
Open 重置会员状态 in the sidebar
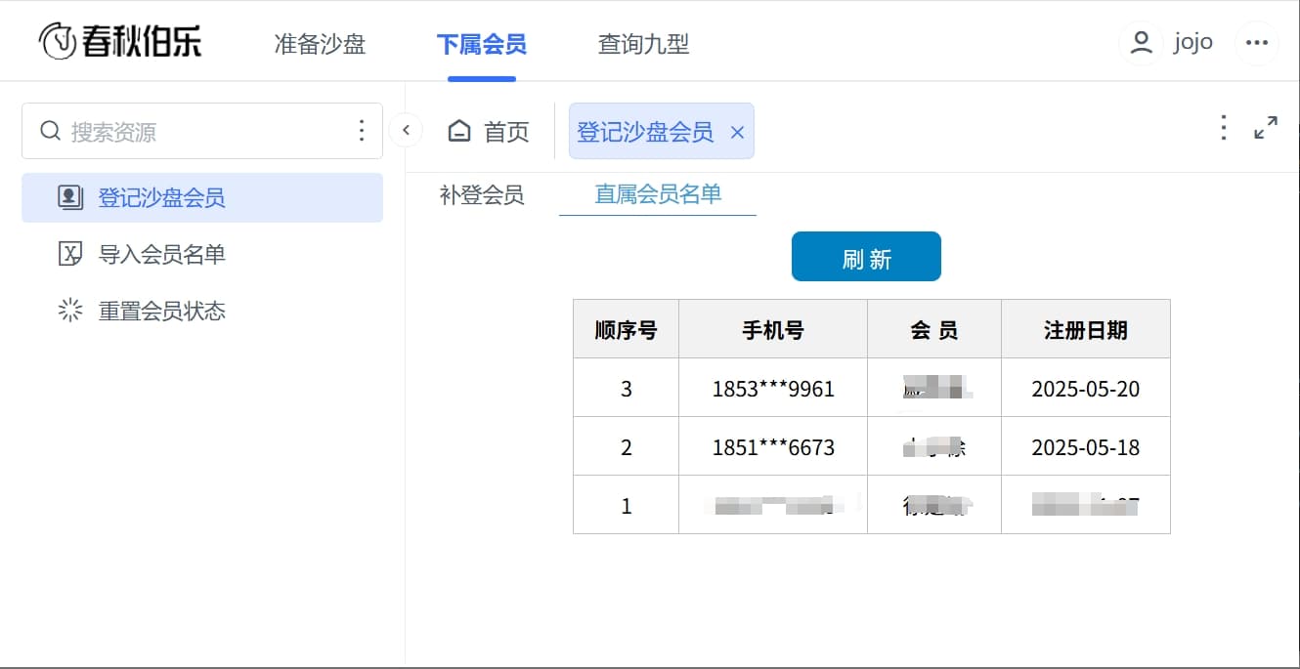pyautogui.click(x=202, y=311)
